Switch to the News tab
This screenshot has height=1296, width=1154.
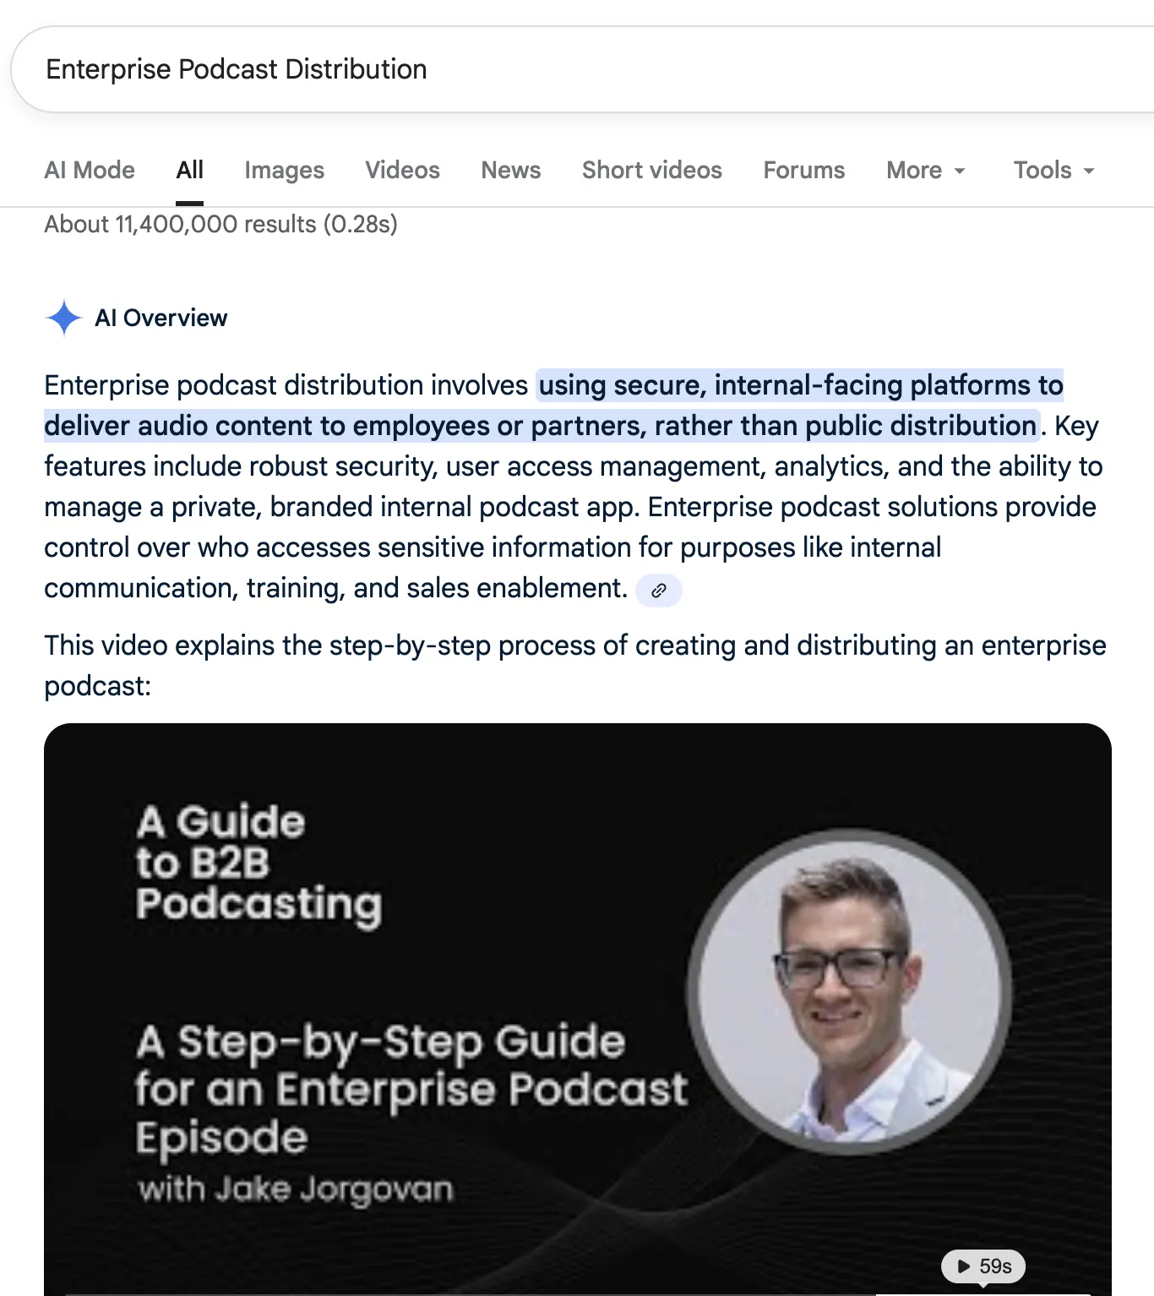511,170
